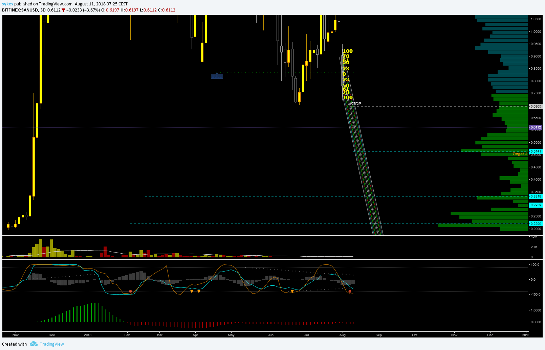The image size is (545, 350).
Task: Click the Sep label on the time axis
Action: click(379, 335)
